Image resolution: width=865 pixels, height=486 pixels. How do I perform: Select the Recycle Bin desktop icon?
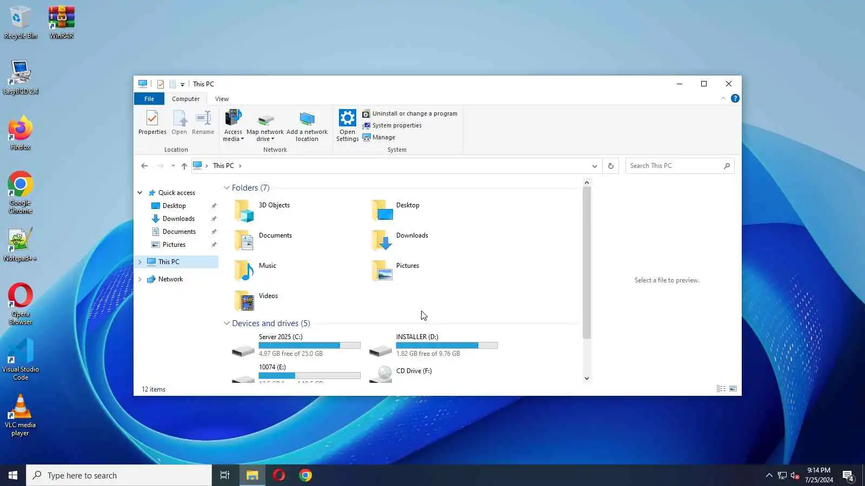tap(21, 23)
